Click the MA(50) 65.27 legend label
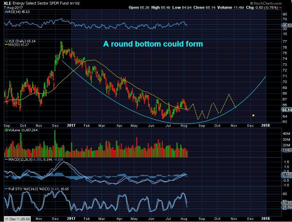292x222 pixels. click(x=17, y=45)
